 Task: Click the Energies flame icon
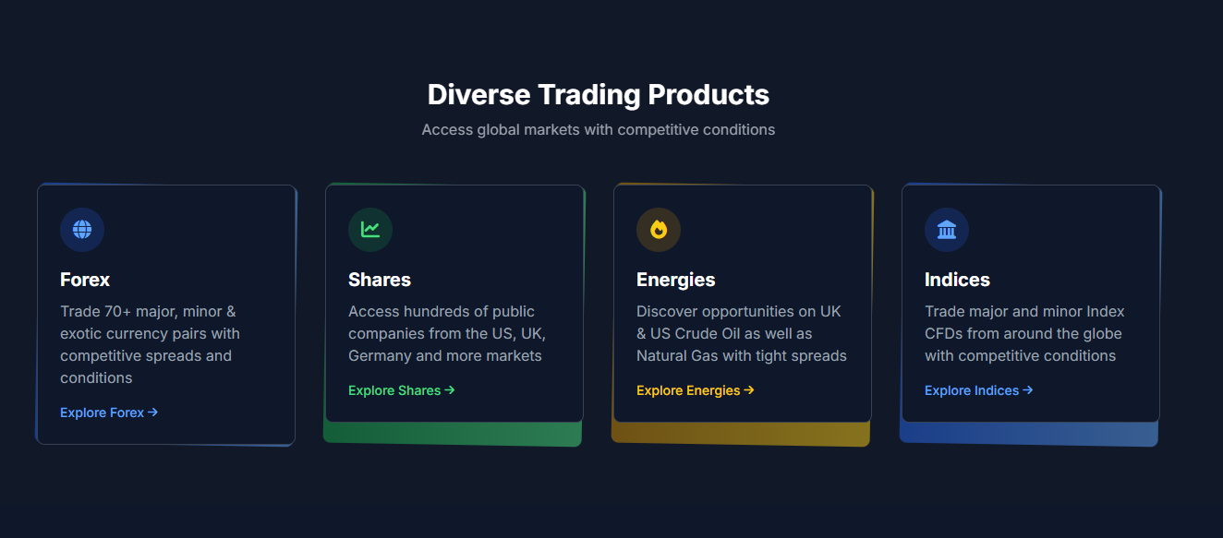[x=659, y=230]
